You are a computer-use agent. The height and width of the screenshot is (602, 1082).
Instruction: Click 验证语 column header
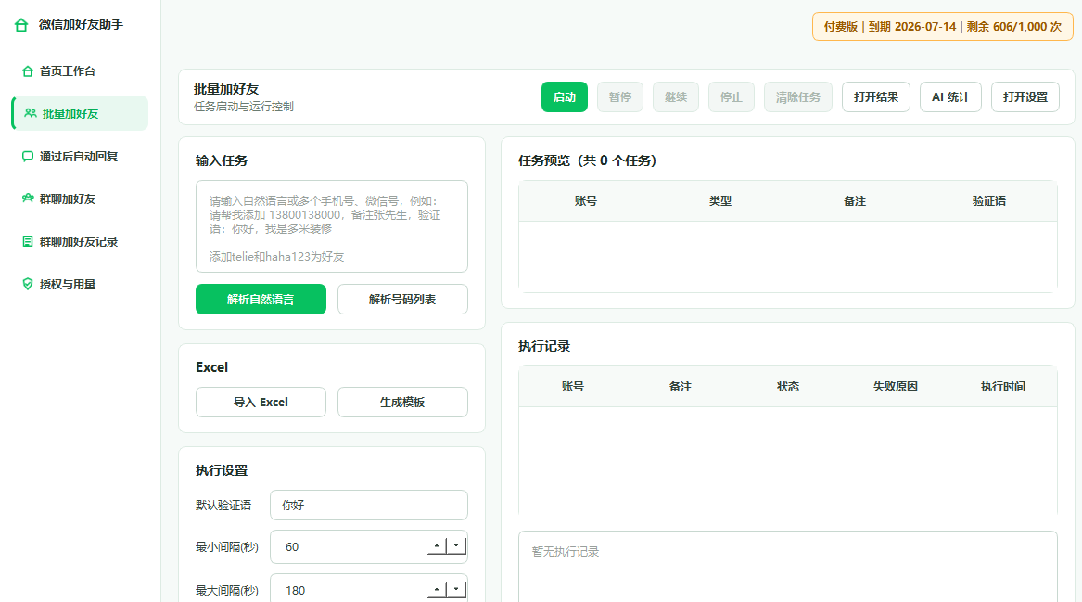(x=989, y=201)
